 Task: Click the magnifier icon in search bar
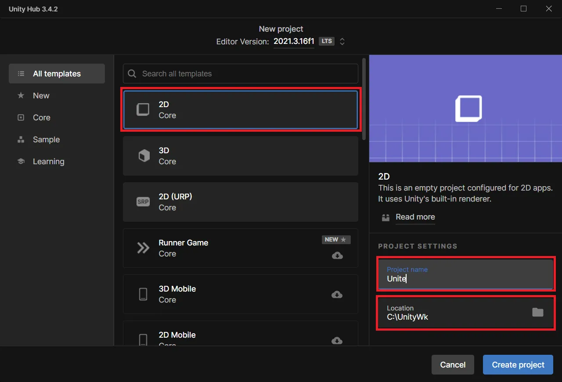(132, 74)
